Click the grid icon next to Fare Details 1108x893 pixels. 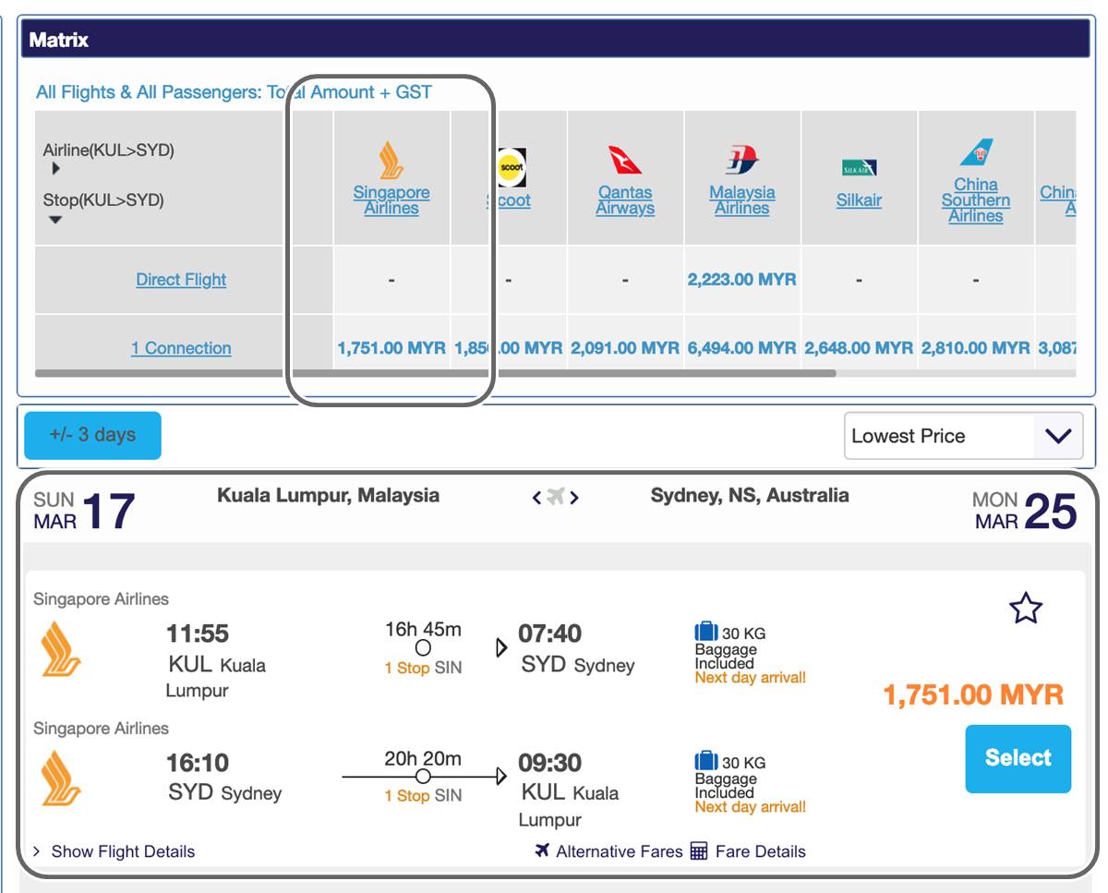tap(699, 851)
